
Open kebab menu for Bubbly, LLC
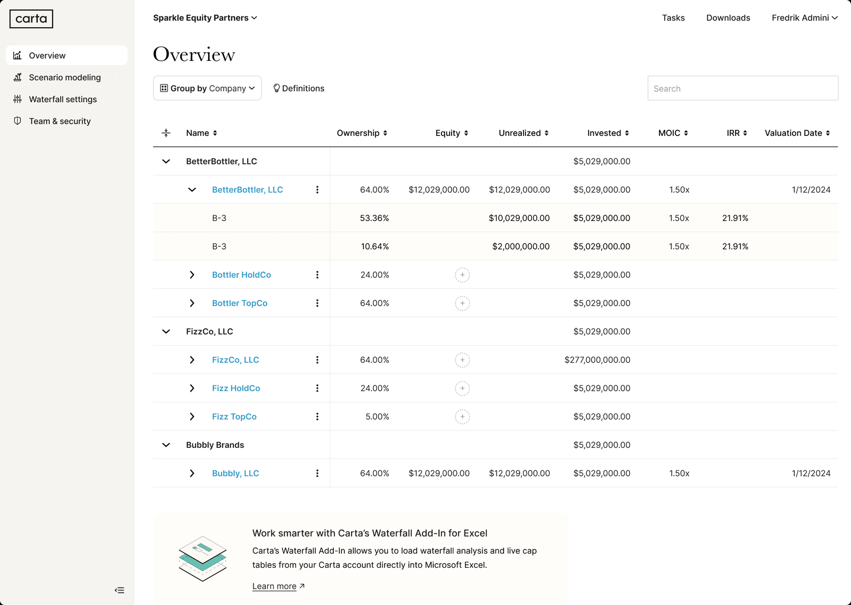(317, 473)
